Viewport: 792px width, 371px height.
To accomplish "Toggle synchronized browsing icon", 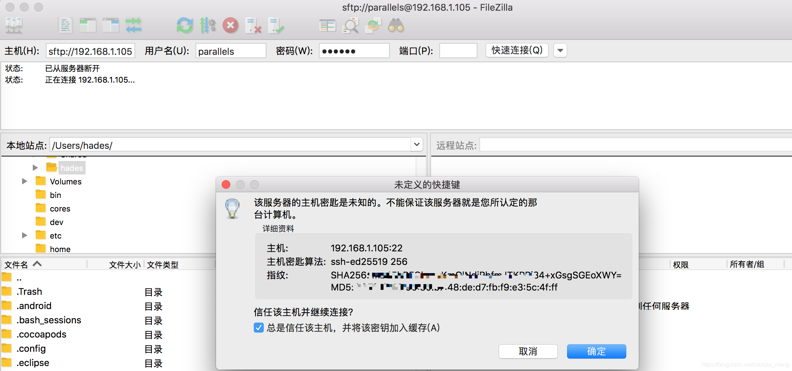I will coord(373,26).
